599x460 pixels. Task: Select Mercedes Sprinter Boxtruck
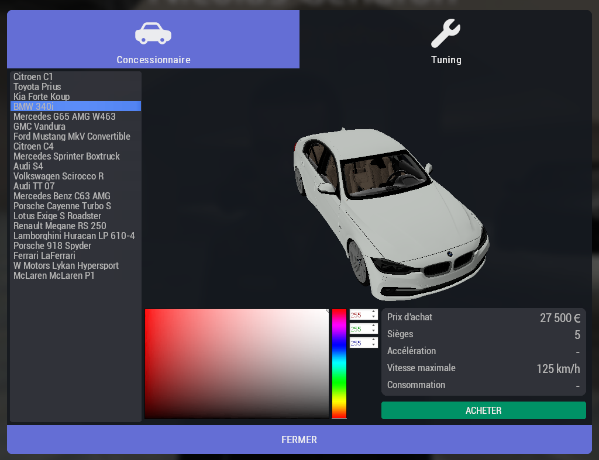(x=75, y=156)
